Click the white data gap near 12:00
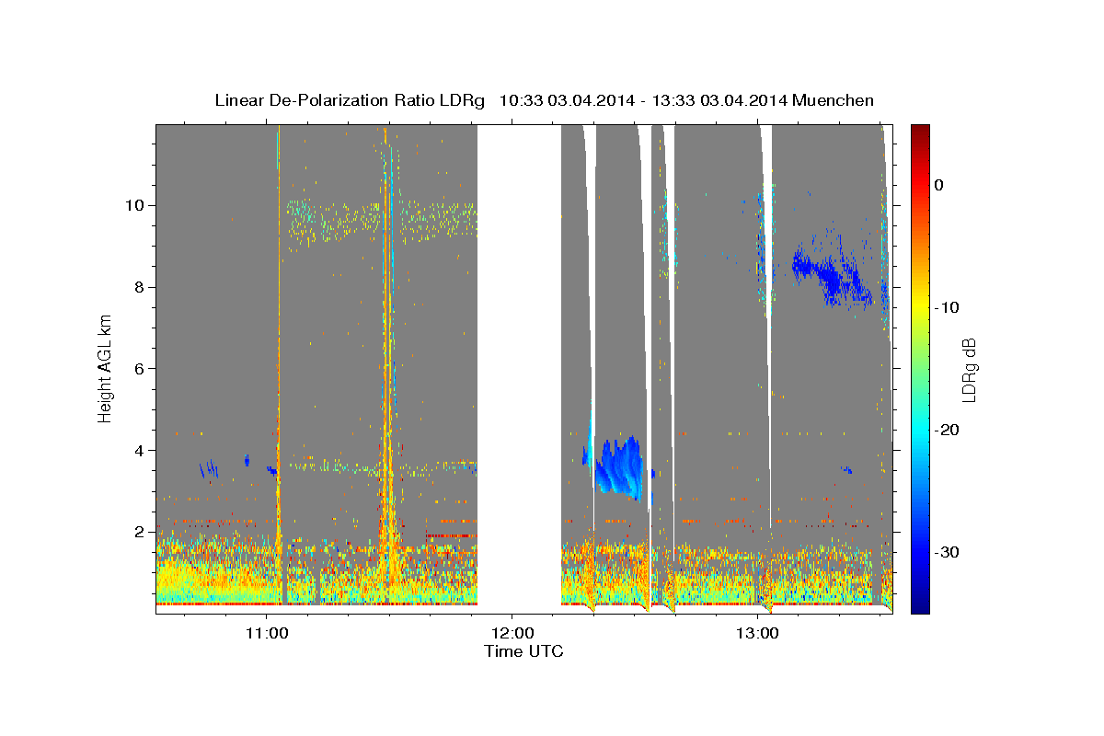Image resolution: width=1104 pixels, height=736 pixels. (520, 368)
